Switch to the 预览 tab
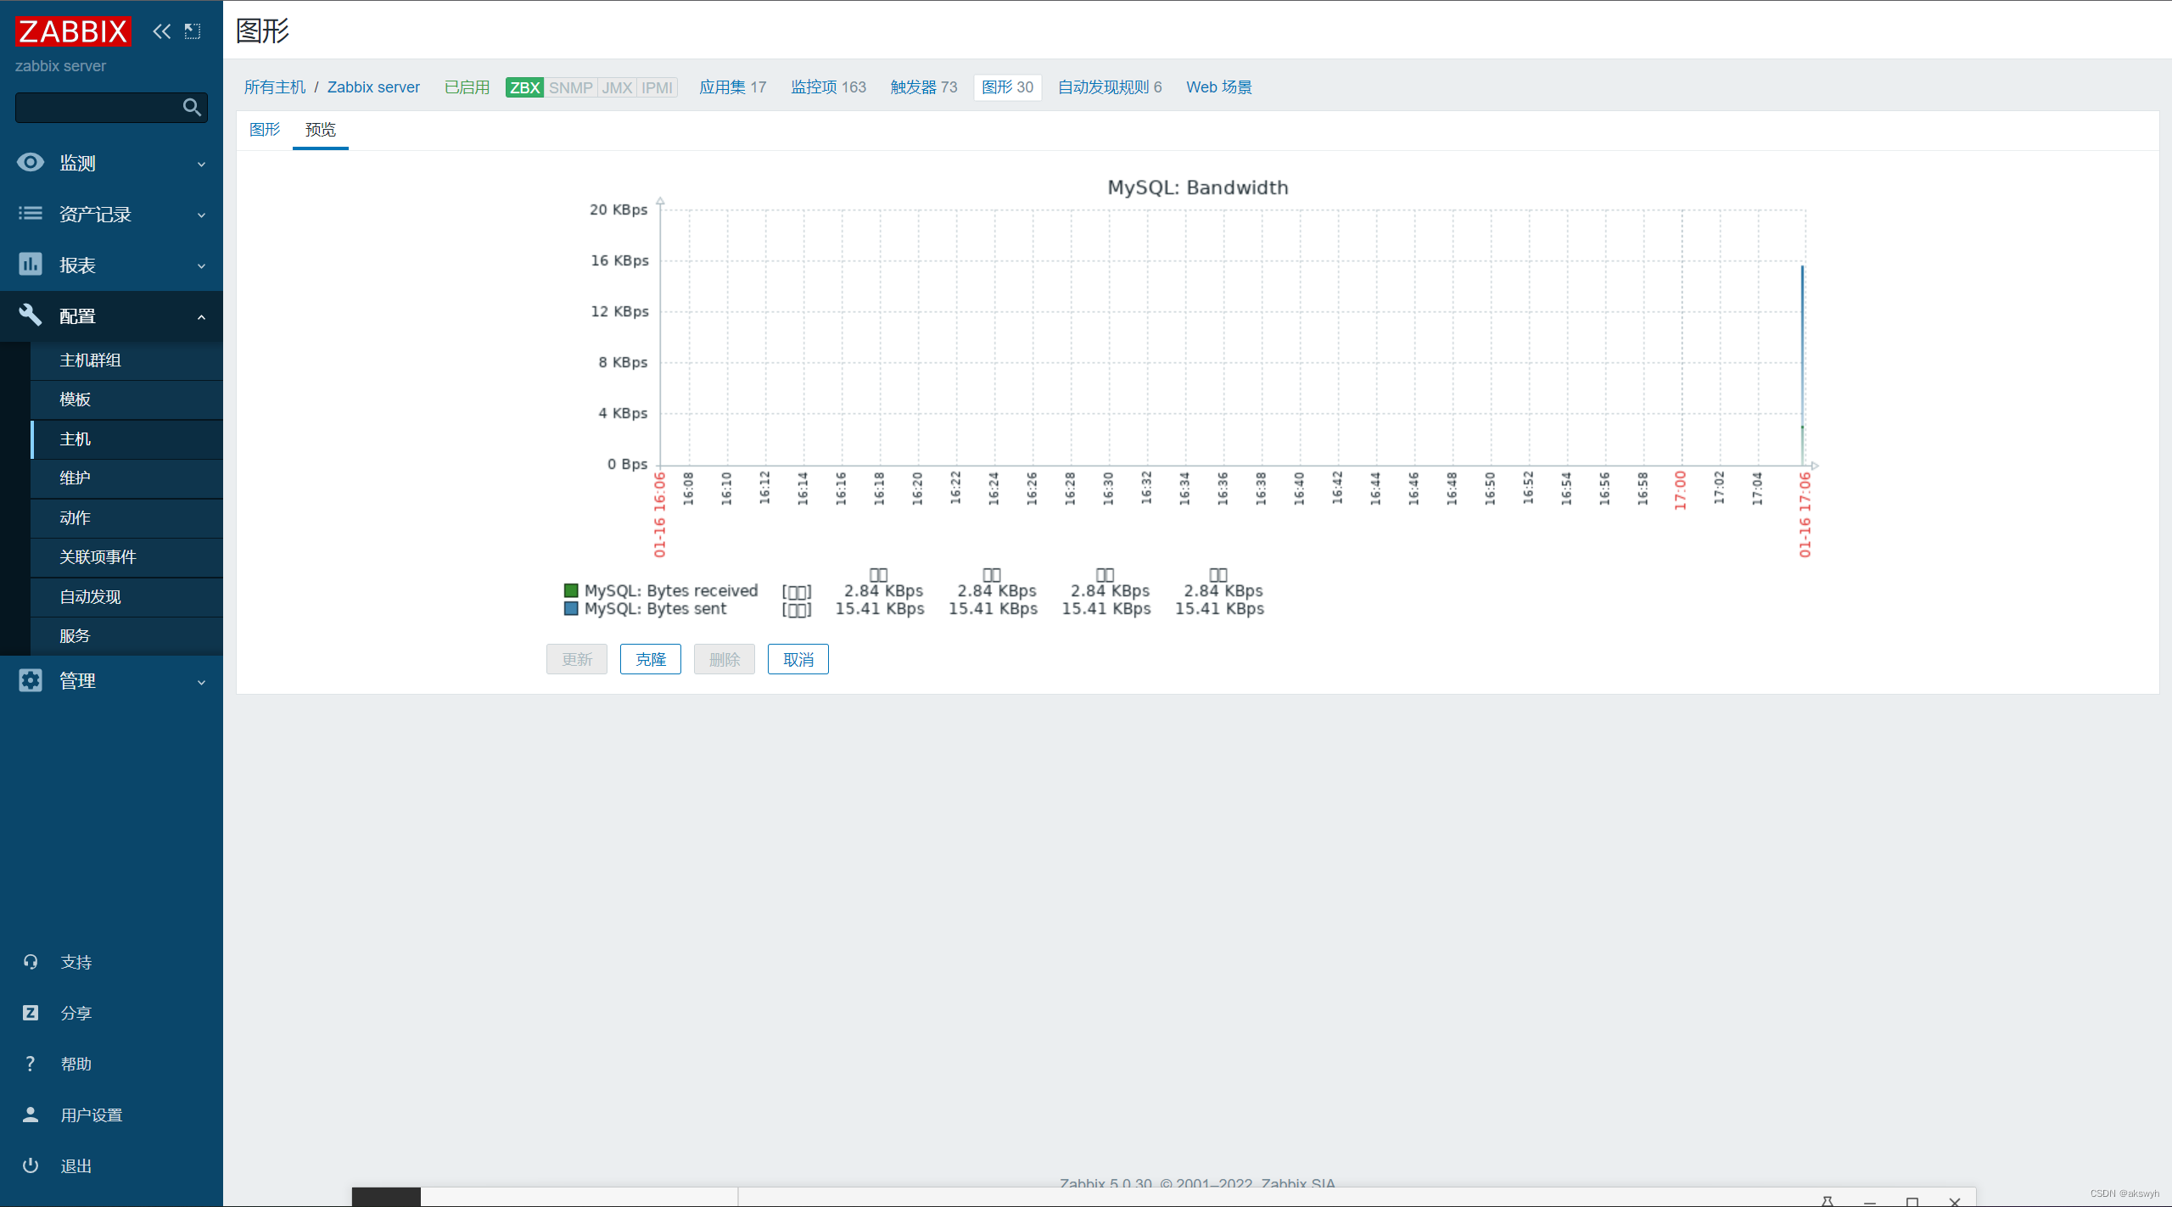This screenshot has height=1207, width=2172. [x=321, y=130]
